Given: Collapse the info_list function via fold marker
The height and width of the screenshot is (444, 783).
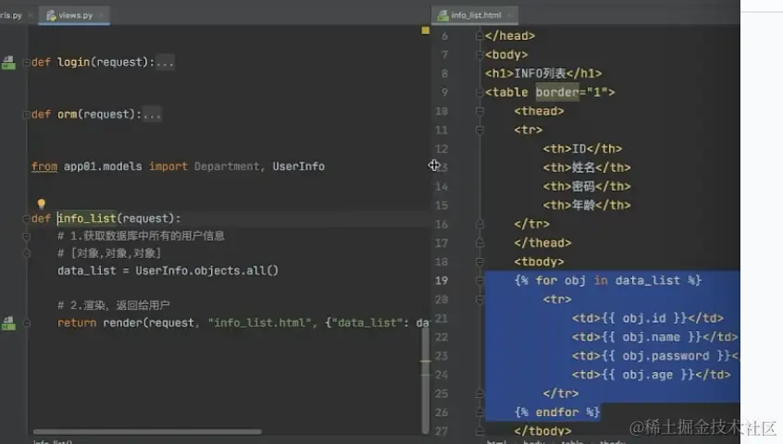Looking at the screenshot, I should point(26,219).
